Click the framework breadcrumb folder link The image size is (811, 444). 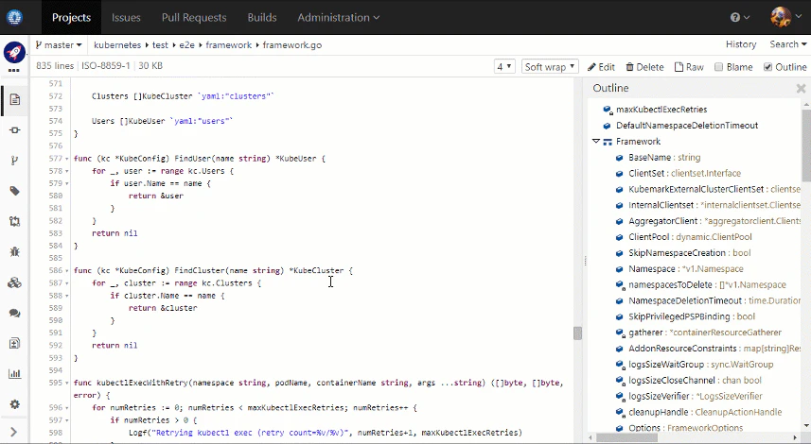pyautogui.click(x=229, y=45)
